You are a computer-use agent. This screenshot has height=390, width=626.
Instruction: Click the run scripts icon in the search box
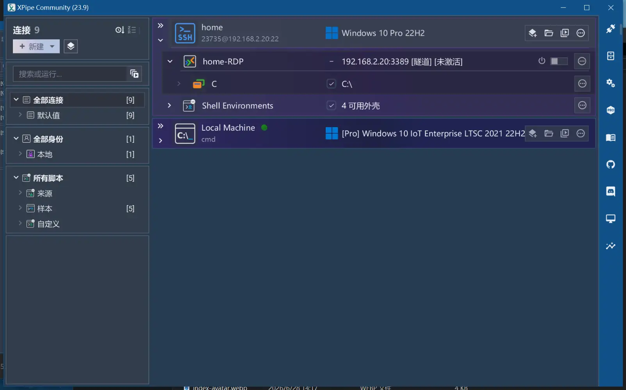pyautogui.click(x=134, y=74)
